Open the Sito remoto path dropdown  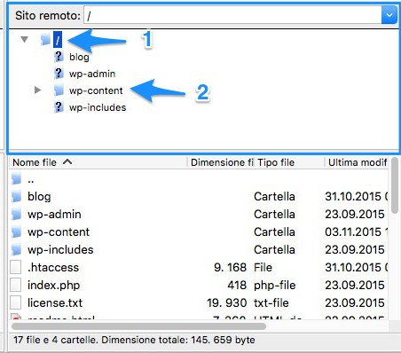(x=389, y=15)
